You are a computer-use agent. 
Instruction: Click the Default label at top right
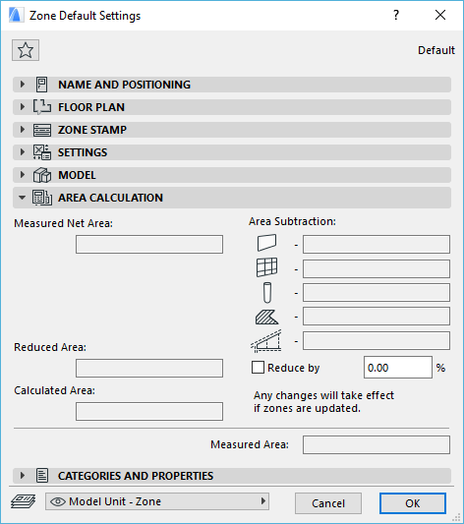[x=436, y=50]
